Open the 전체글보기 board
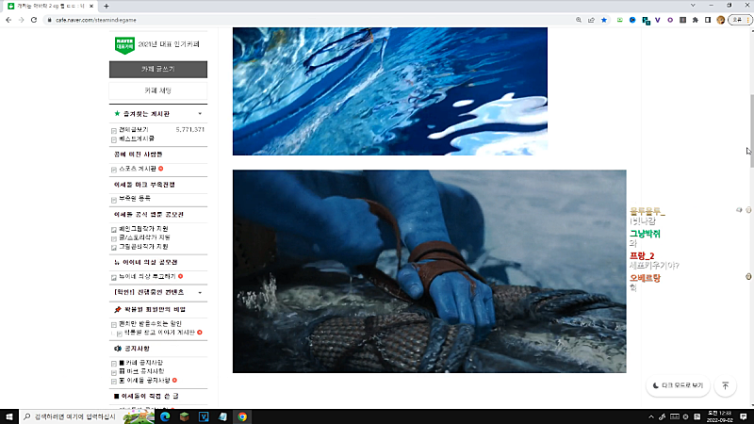This screenshot has width=754, height=424. [x=134, y=129]
